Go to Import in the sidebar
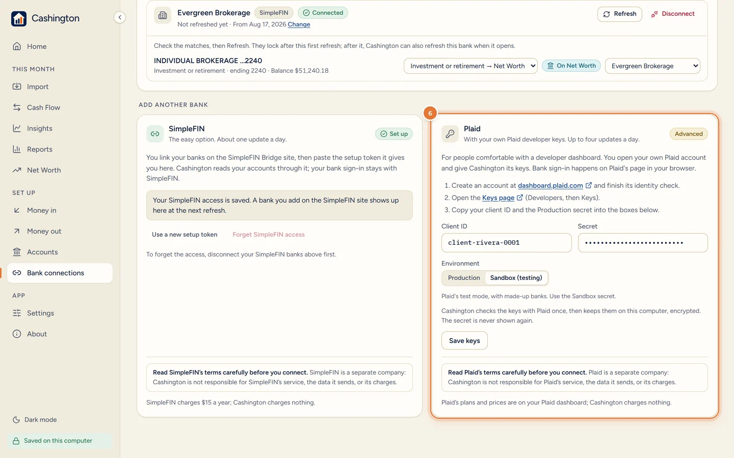 click(60, 87)
